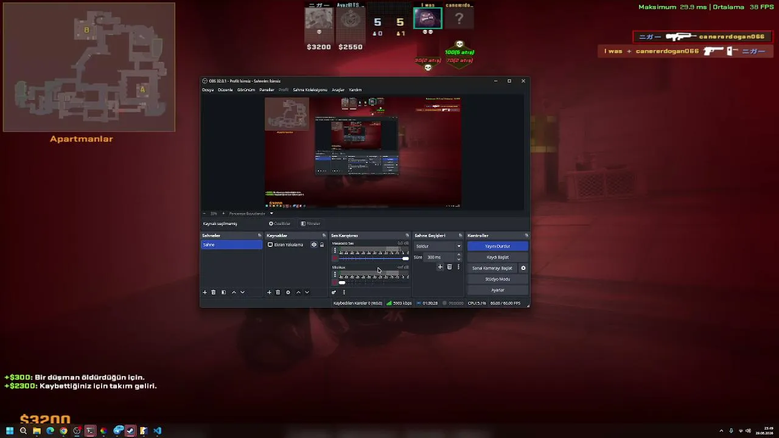Viewport: 779px width, 438px height.
Task: Open the Araçlar menu
Action: point(338,90)
